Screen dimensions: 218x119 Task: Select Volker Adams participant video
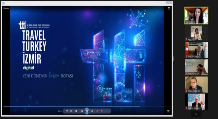[x=196, y=102]
